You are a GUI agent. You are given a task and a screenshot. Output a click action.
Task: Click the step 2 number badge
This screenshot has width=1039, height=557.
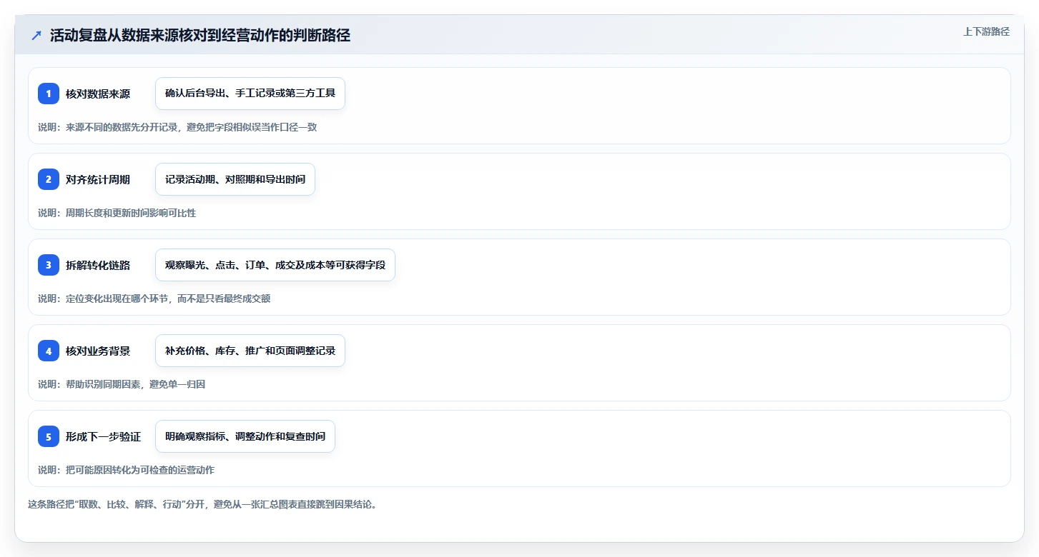coord(49,179)
